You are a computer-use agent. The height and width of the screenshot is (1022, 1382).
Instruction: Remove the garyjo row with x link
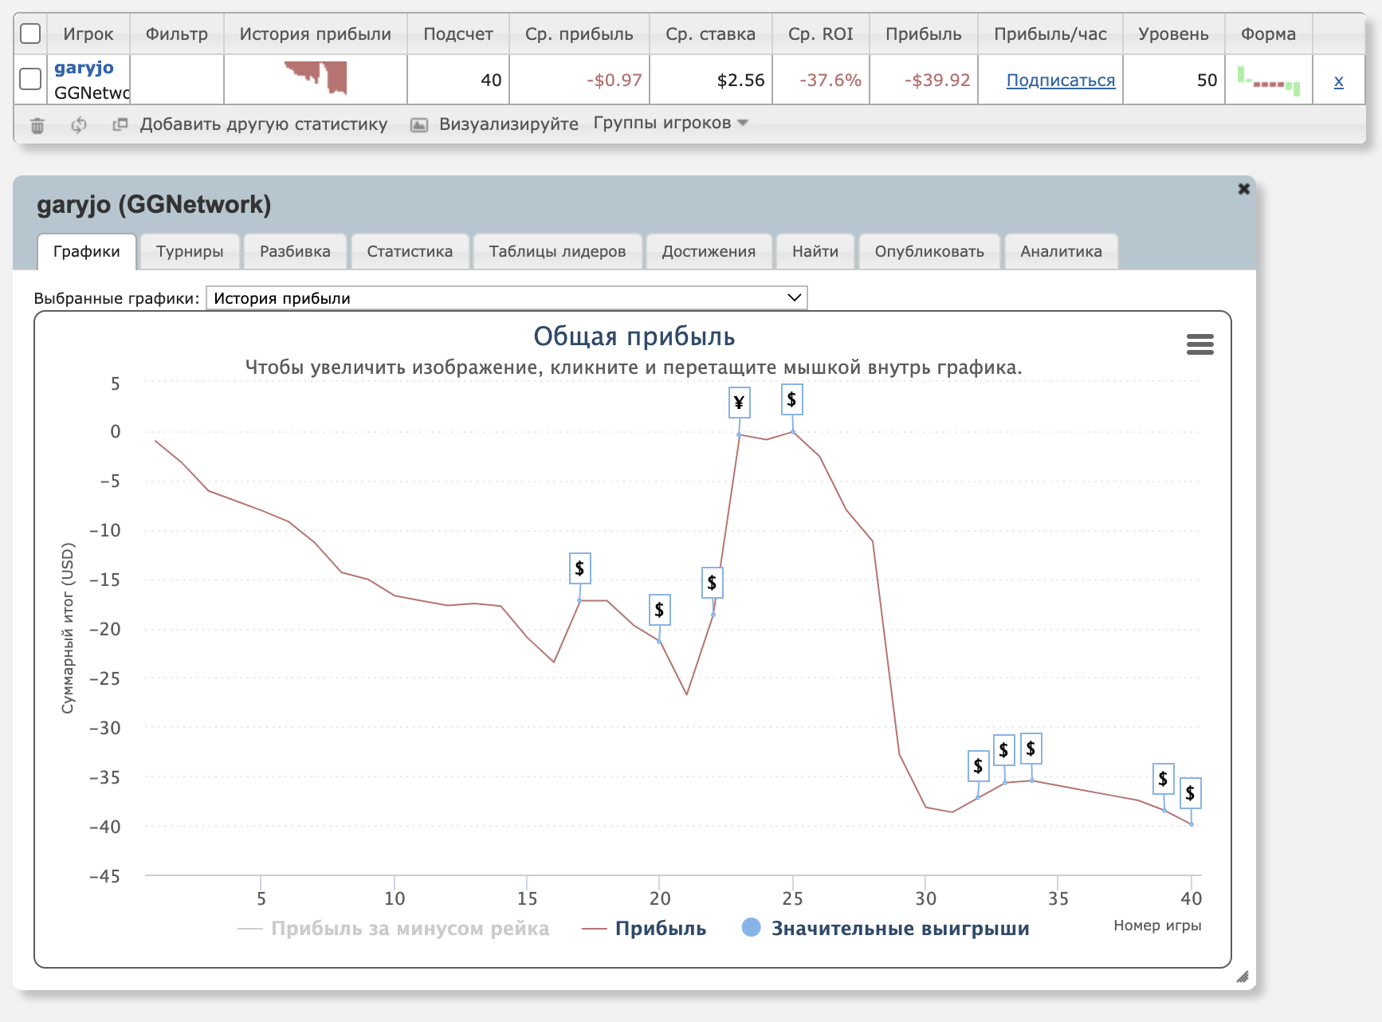click(1338, 81)
